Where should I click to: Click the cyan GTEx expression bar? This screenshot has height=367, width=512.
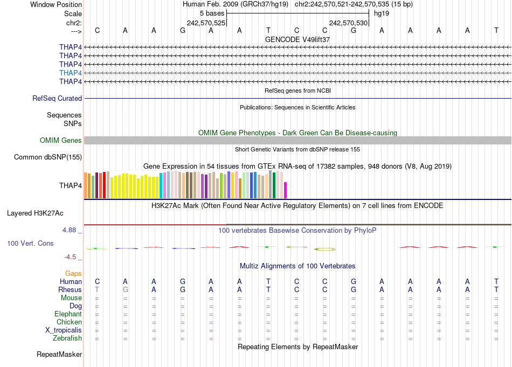pyautogui.click(x=161, y=186)
